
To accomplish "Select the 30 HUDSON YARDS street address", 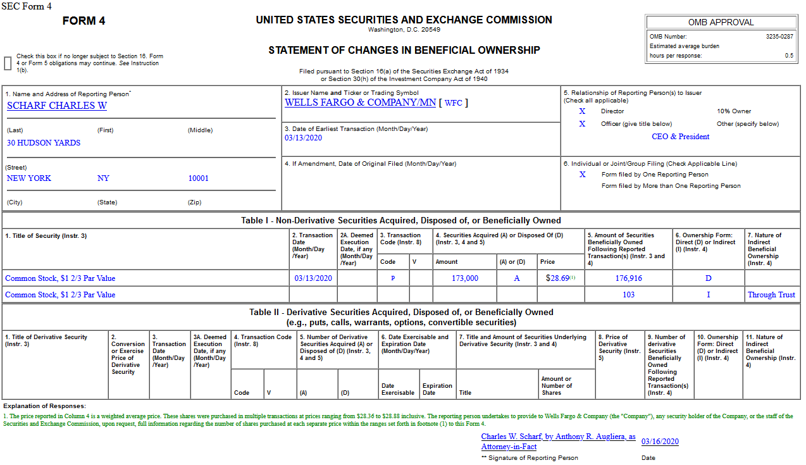I will [44, 143].
